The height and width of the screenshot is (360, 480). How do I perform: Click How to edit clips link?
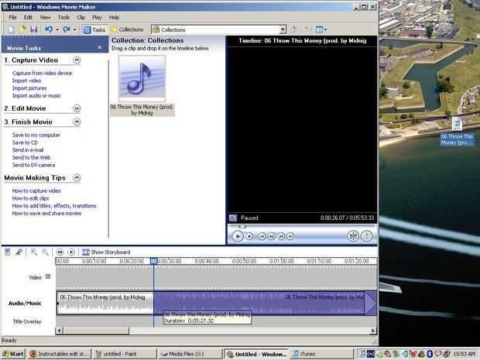[31, 198]
